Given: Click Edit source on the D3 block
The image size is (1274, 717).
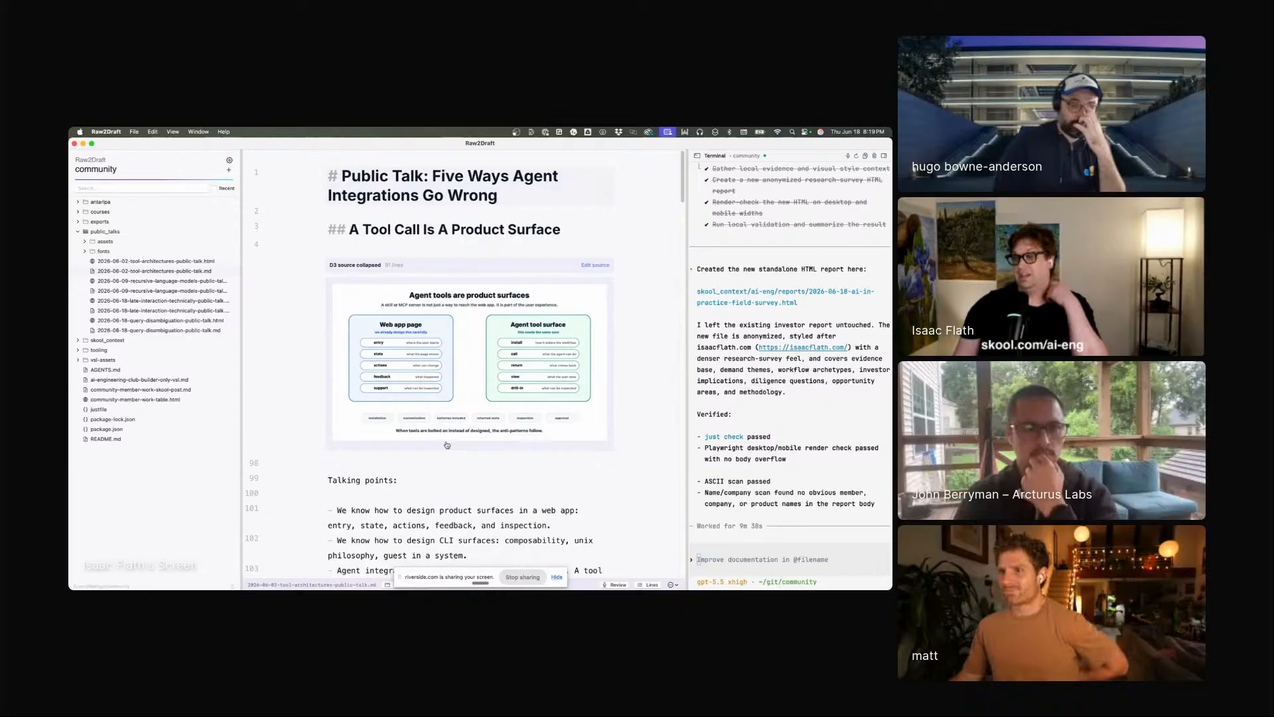Looking at the screenshot, I should coord(595,265).
